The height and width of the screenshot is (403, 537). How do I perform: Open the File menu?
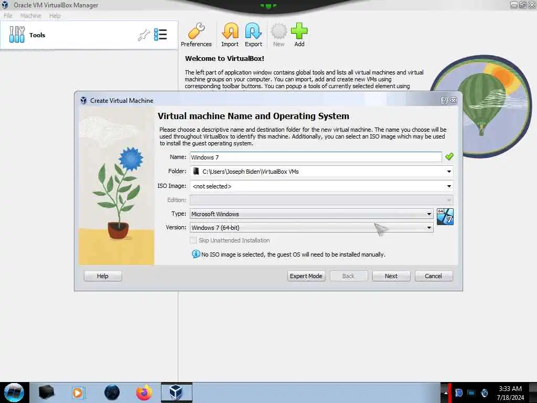[x=8, y=16]
